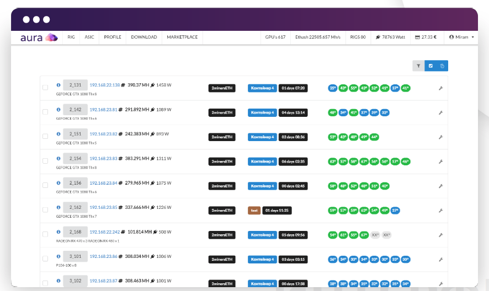
Task: Open wrench settings for rig 2_156
Action: [440, 186]
